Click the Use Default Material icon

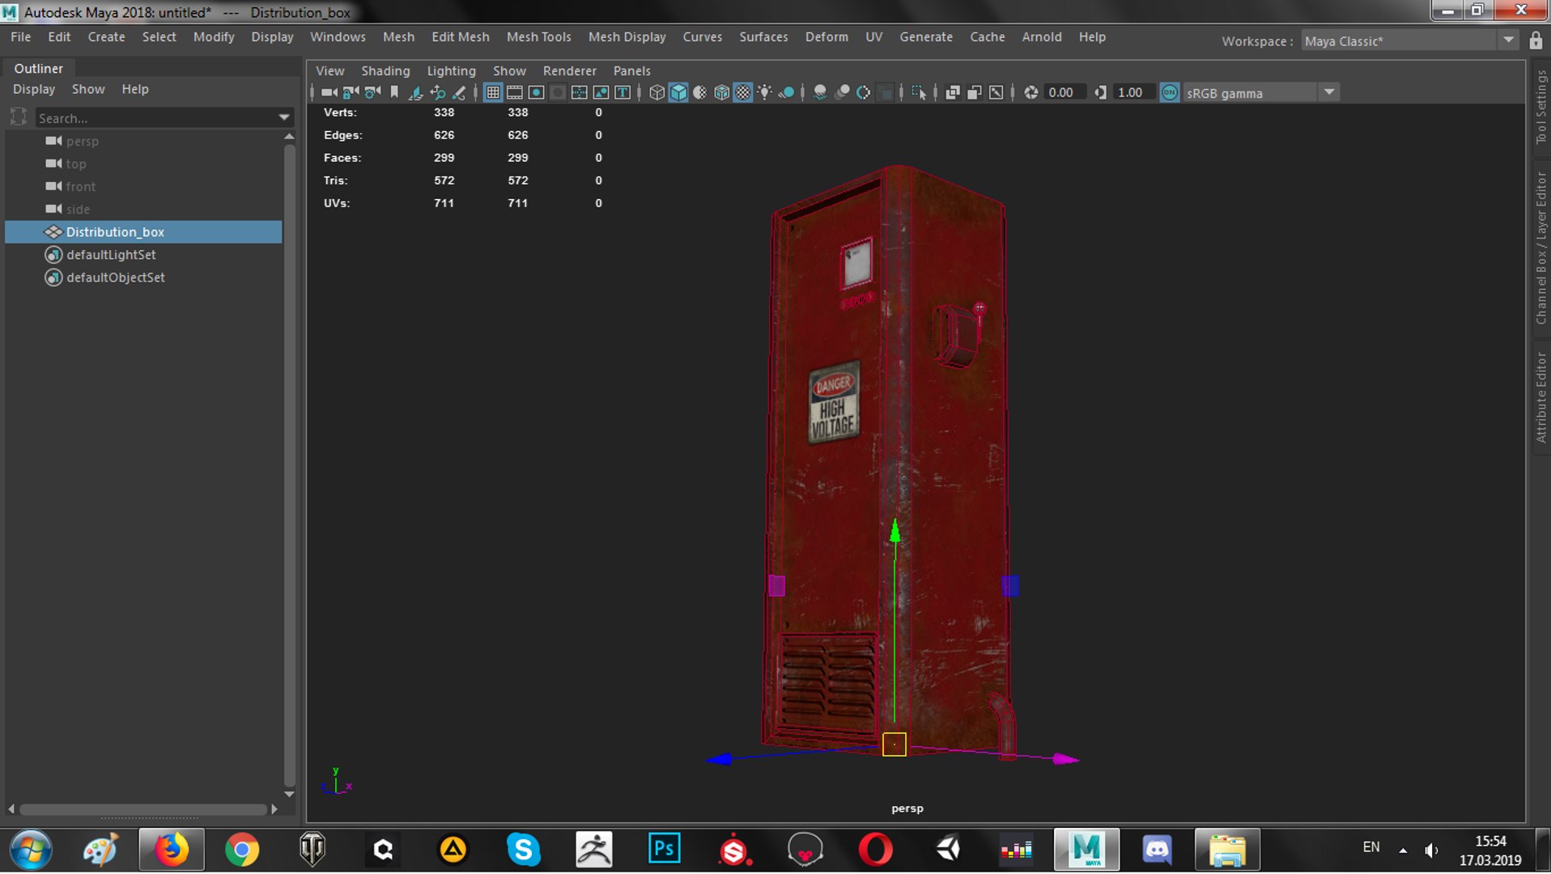coord(700,92)
